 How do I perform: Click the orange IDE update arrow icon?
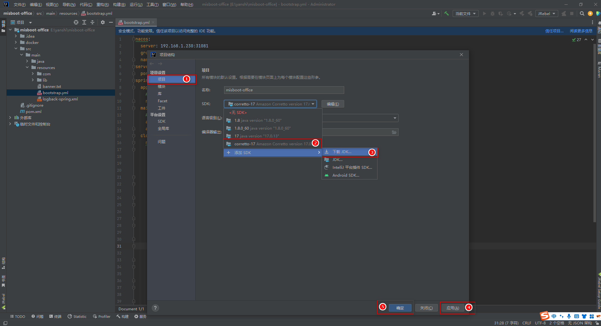pos(590,13)
